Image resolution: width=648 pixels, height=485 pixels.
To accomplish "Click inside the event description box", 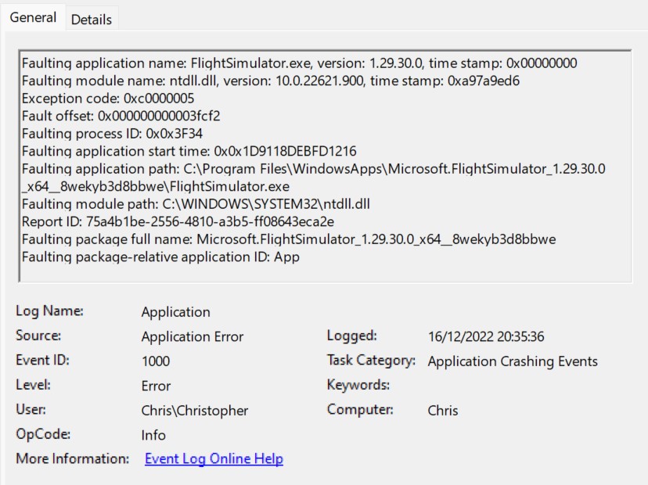I will (324, 156).
